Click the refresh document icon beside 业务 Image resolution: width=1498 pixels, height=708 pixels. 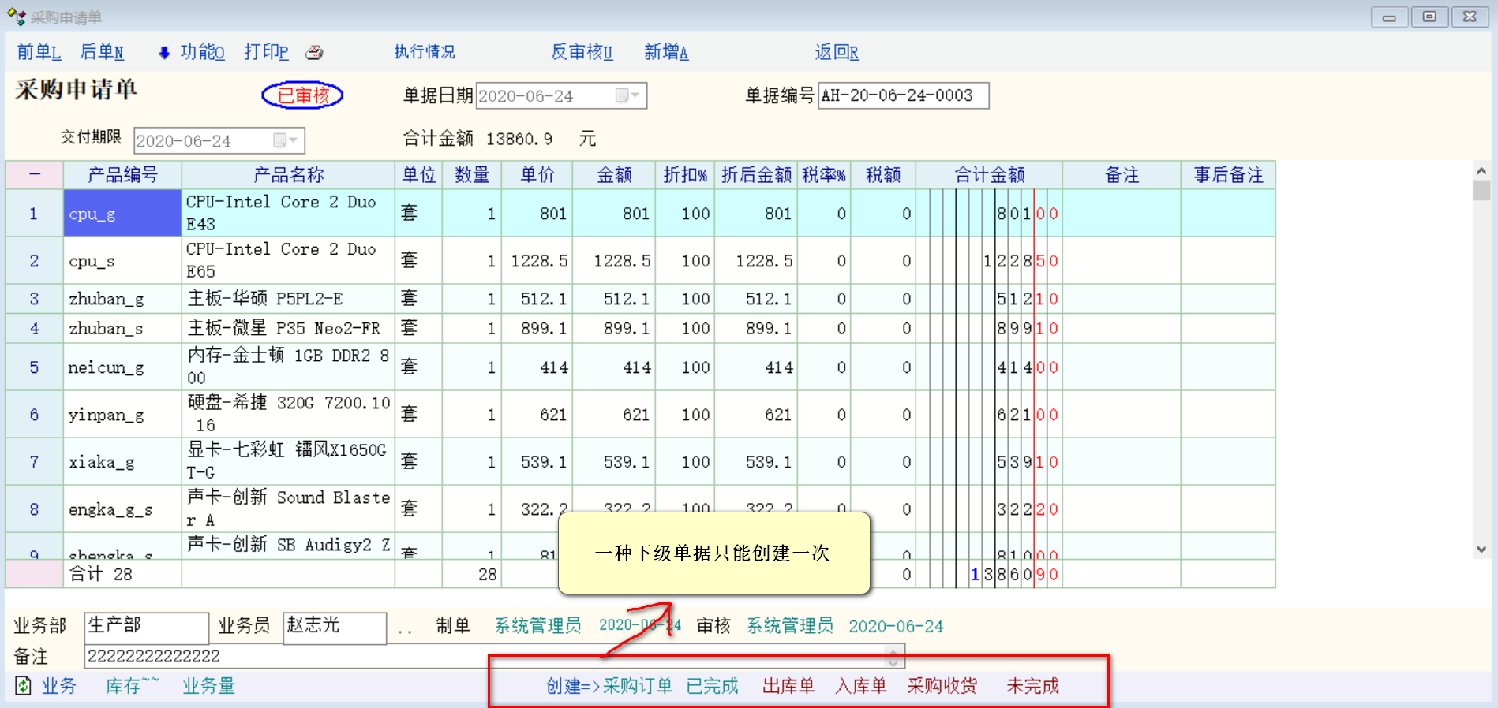24,686
